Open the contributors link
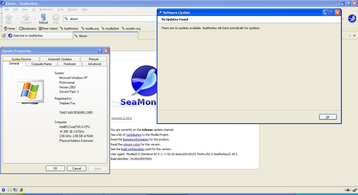The height and width of the screenshot is (195, 358). click(134, 135)
